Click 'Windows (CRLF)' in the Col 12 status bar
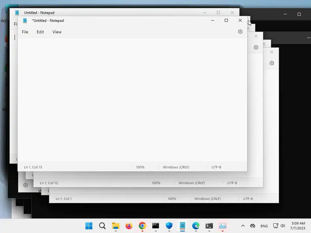311x233 pixels. (192, 183)
